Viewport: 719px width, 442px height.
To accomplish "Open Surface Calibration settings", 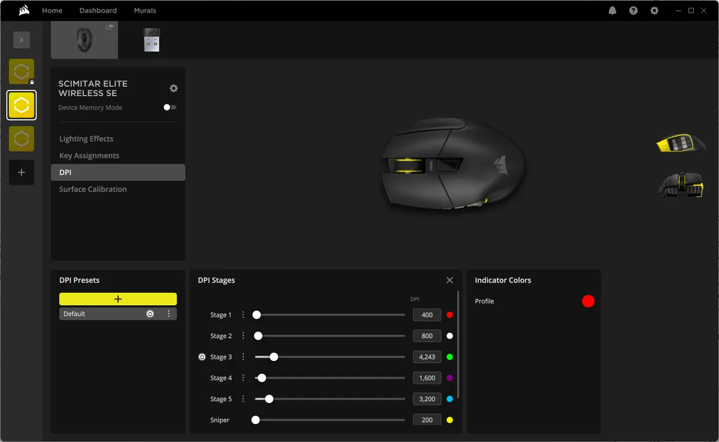I will pyautogui.click(x=92, y=189).
